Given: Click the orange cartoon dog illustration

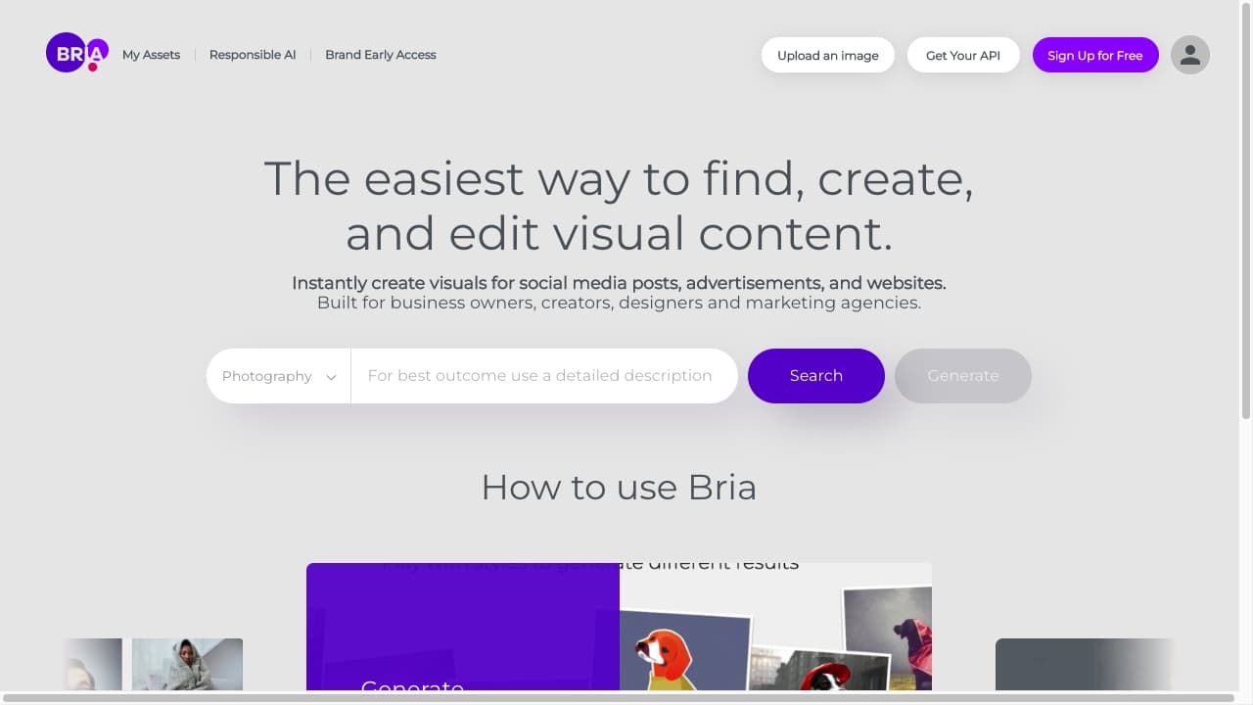Looking at the screenshot, I should click(x=666, y=654).
